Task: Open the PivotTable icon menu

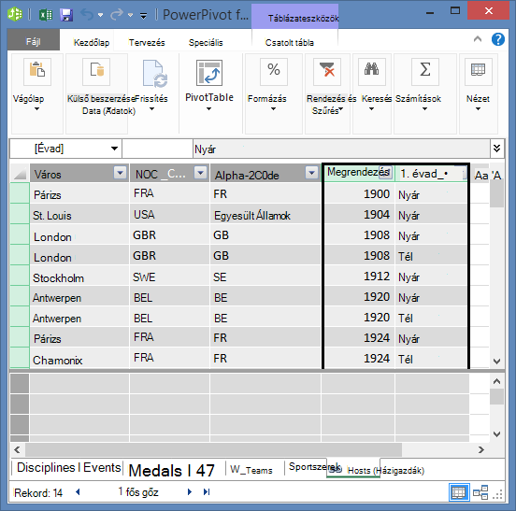Action: pyautogui.click(x=209, y=73)
